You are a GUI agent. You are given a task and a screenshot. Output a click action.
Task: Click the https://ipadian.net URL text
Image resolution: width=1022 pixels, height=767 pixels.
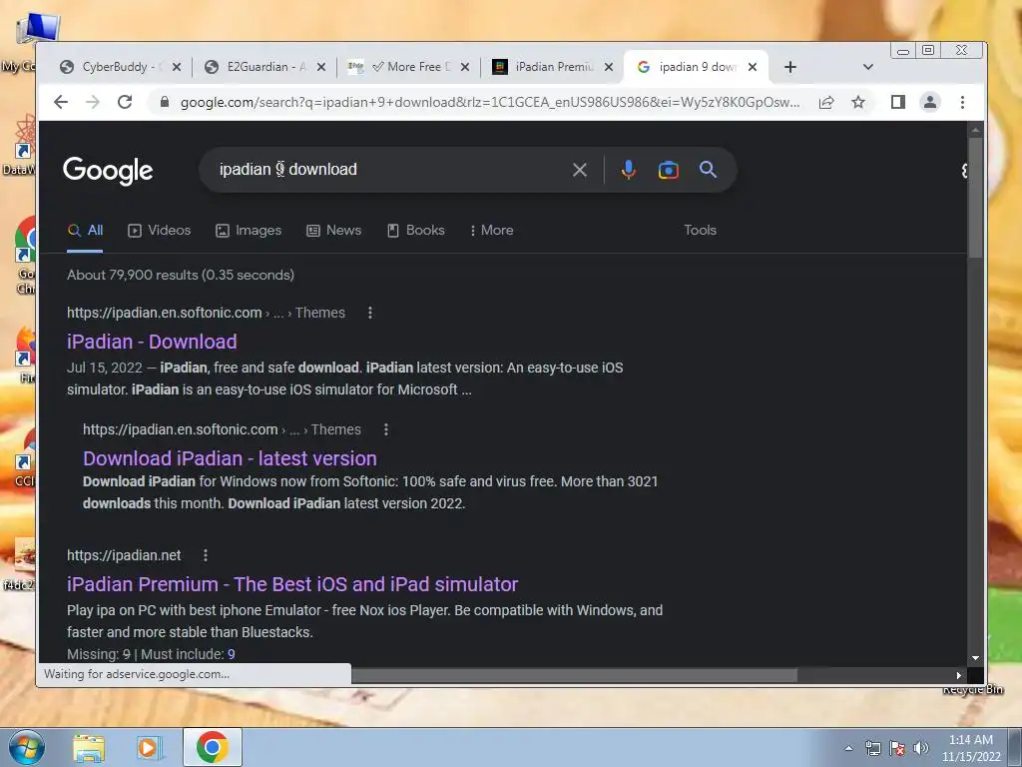click(x=124, y=555)
